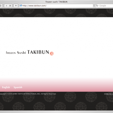The height and width of the screenshot is (113, 113).
Task: Click the dark floral header banner
Action: pos(56,13)
